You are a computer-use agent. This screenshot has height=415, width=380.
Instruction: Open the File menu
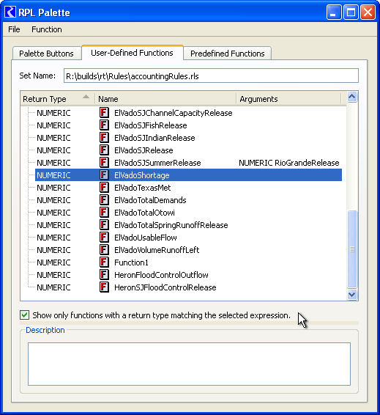click(14, 29)
